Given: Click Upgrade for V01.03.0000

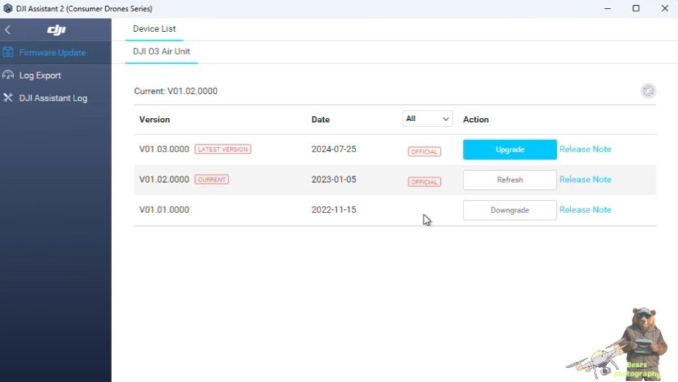Looking at the screenshot, I should [510, 150].
